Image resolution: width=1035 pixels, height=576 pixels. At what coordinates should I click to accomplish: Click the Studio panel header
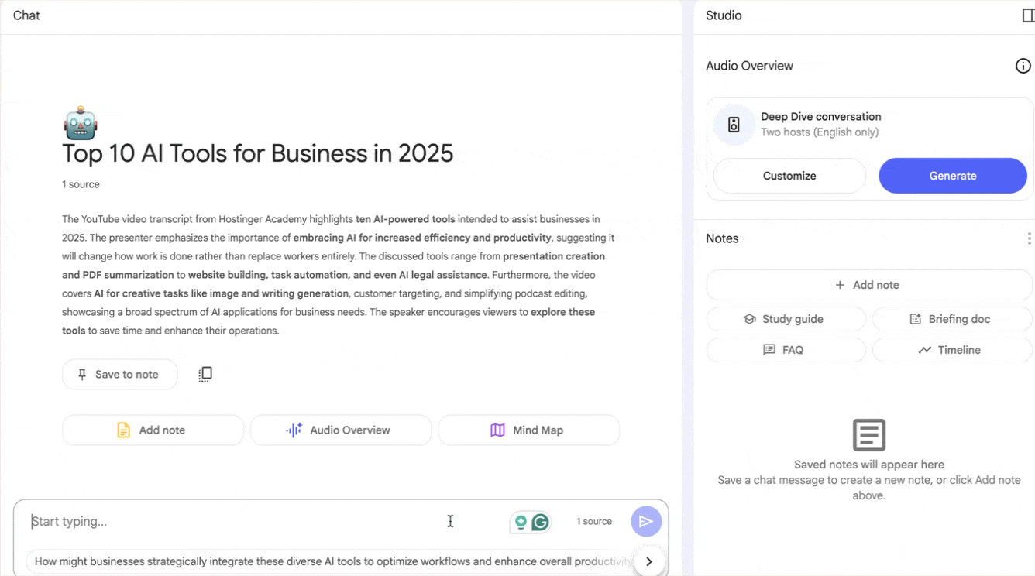tap(724, 15)
